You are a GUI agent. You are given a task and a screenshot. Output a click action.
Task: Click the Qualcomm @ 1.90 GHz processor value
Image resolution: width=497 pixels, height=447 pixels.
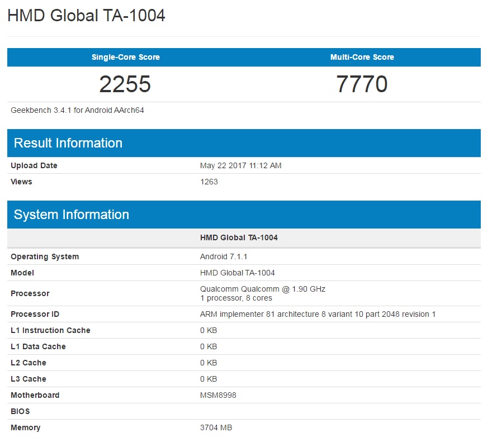pyautogui.click(x=262, y=289)
